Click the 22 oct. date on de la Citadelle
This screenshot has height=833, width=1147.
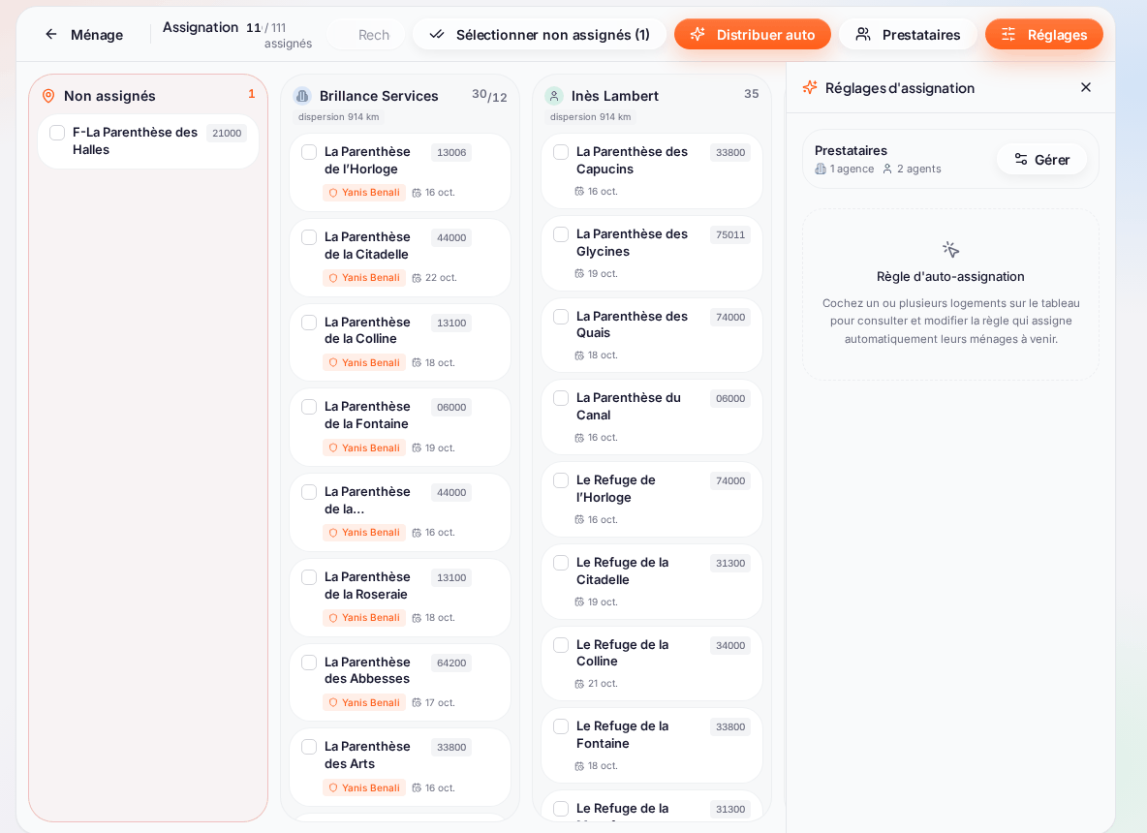point(441,278)
